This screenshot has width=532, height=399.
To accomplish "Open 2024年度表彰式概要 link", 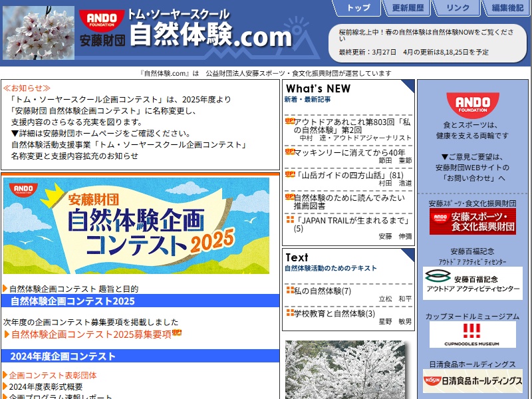I will click(46, 386).
